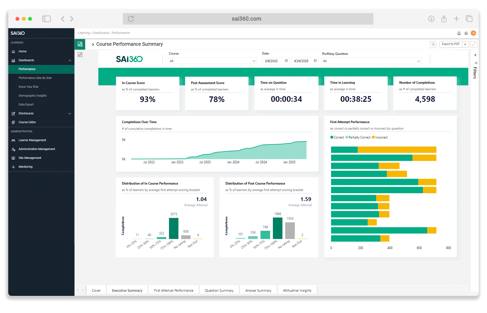Click the notifications bell icon
The height and width of the screenshot is (313, 487).
tap(459, 33)
